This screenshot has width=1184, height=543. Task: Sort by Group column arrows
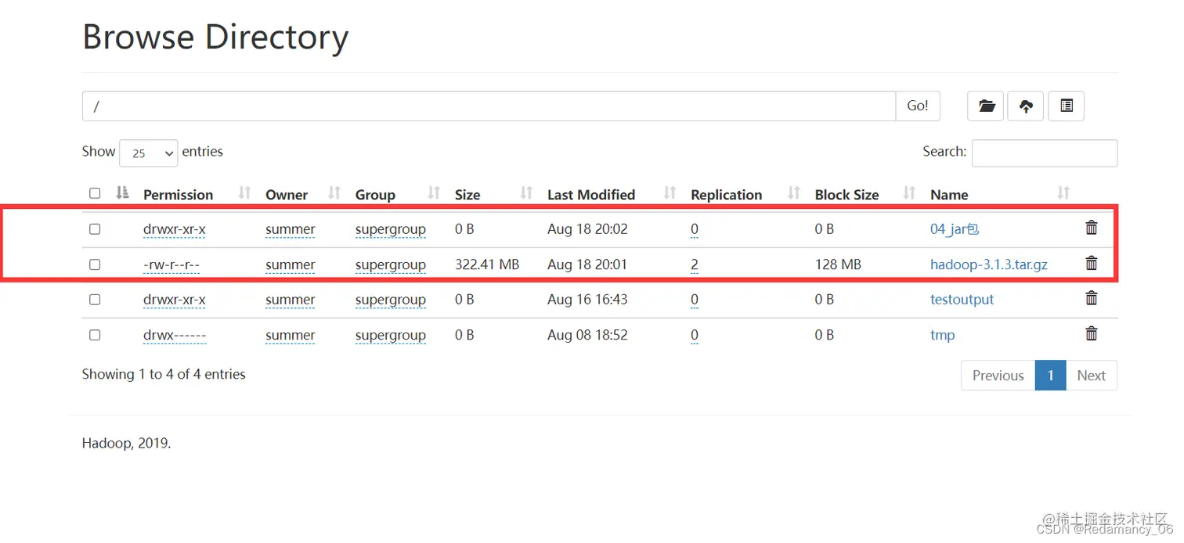click(434, 192)
